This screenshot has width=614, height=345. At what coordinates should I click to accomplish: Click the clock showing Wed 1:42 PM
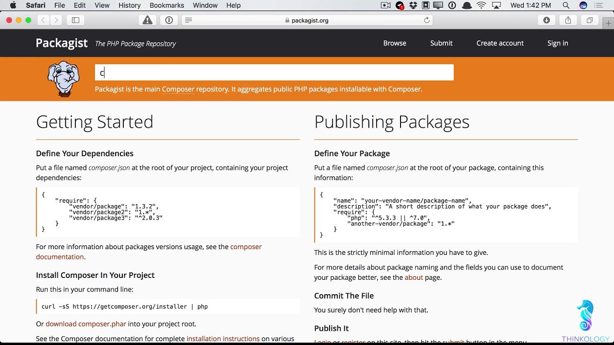[x=531, y=5]
